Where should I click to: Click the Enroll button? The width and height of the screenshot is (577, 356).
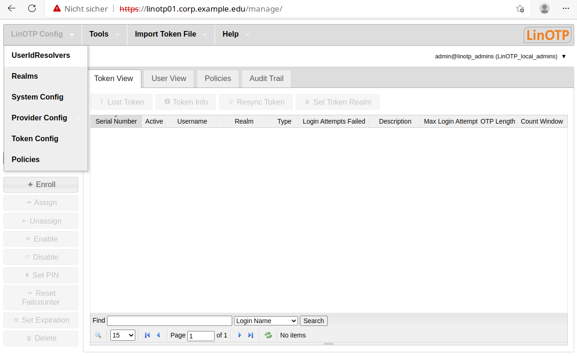[41, 185]
